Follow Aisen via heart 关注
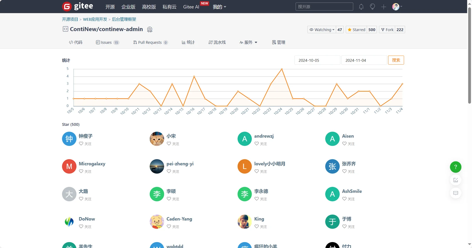This screenshot has width=472, height=248. [348, 144]
